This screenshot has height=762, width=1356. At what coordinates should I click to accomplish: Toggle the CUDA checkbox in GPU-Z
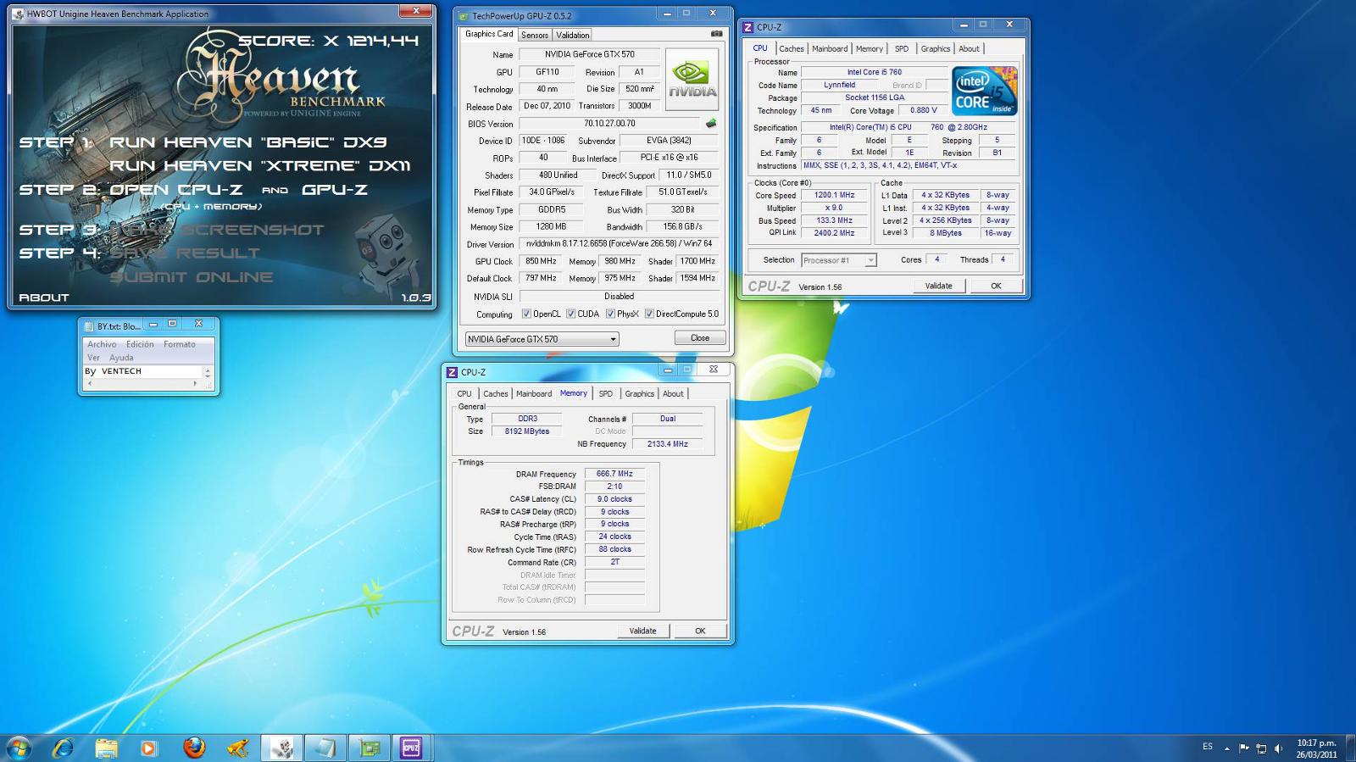click(x=570, y=314)
